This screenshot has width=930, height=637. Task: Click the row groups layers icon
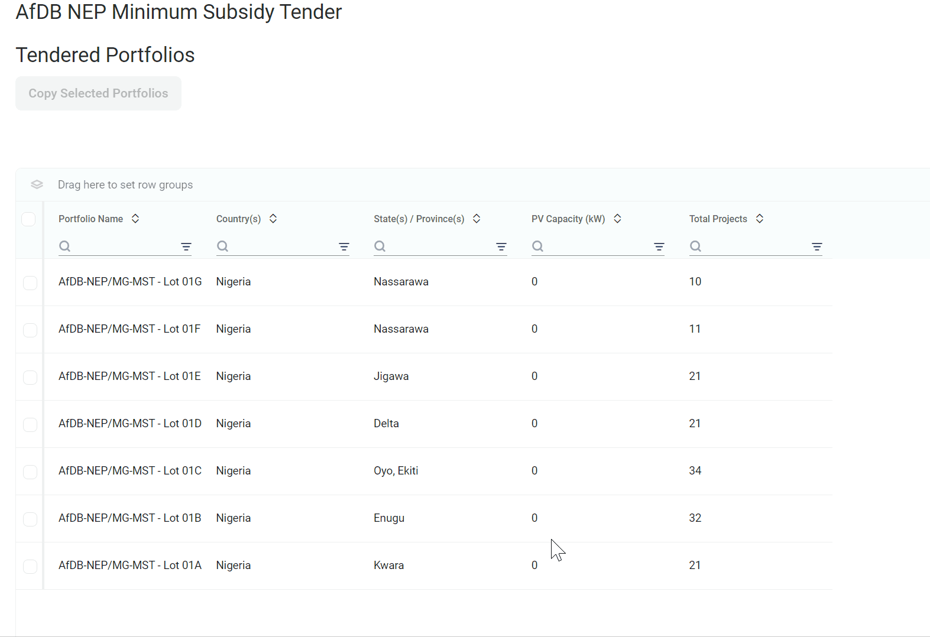37,185
